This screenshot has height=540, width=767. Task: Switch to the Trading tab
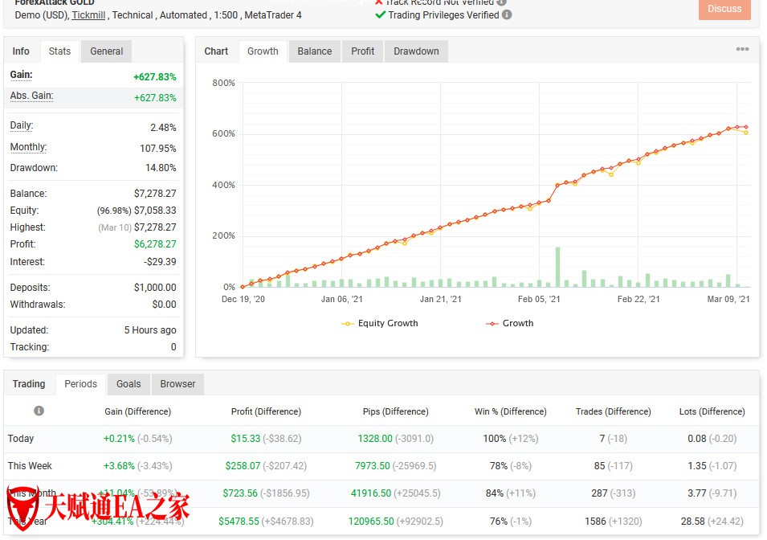point(29,384)
